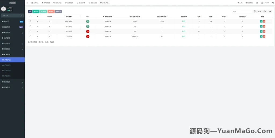Tick the checkbox for row id 3
The width and height of the screenshot is (275, 138).
pos(30,26)
